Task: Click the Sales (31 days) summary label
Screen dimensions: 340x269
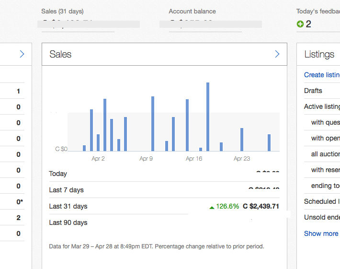Action: (62, 12)
